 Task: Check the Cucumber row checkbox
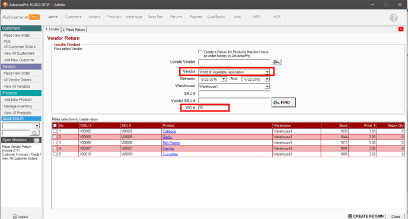coord(55,154)
